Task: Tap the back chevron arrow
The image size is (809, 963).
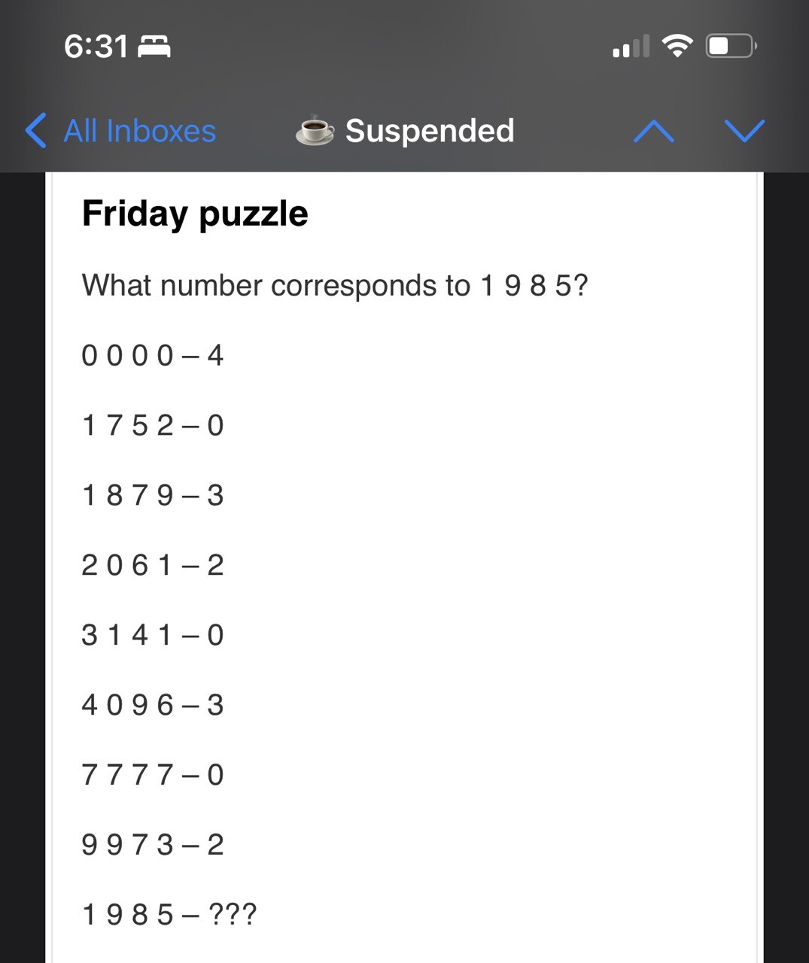Action: click(35, 131)
